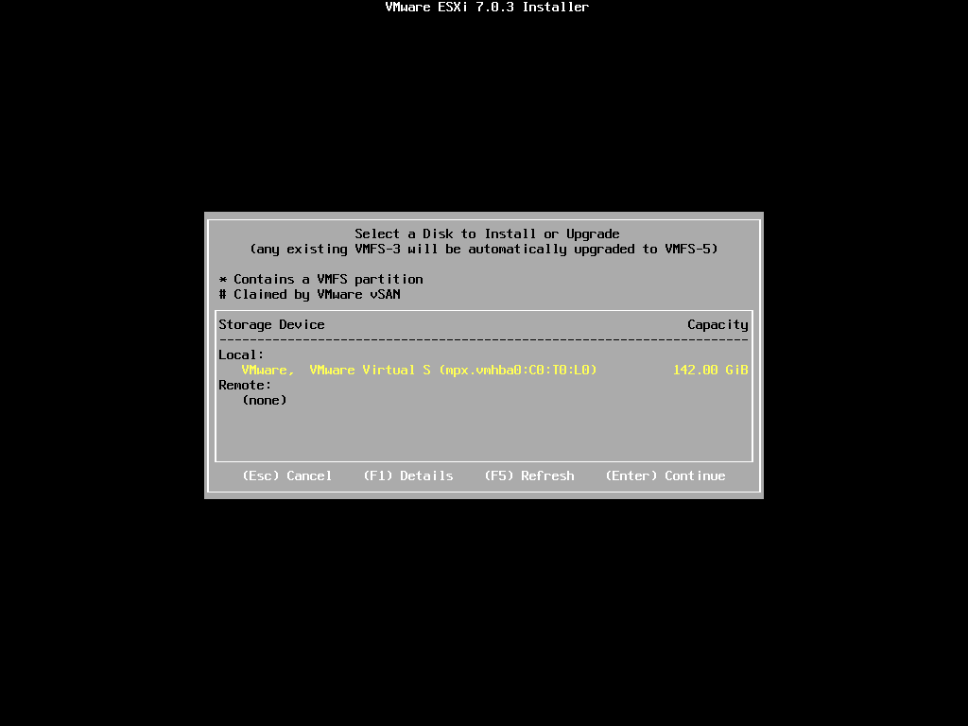Click the (Esc) Cancel action
The height and width of the screenshot is (726, 968).
(287, 475)
